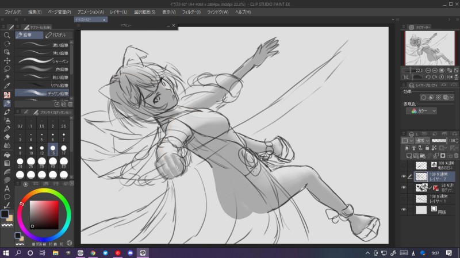This screenshot has width=460, height=258.
Task: Select the beige sub drawing color swatch
Action: (x=10, y=218)
